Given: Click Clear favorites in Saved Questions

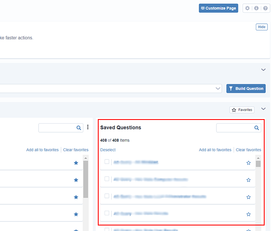Looking at the screenshot, I should pyautogui.click(x=248, y=150).
